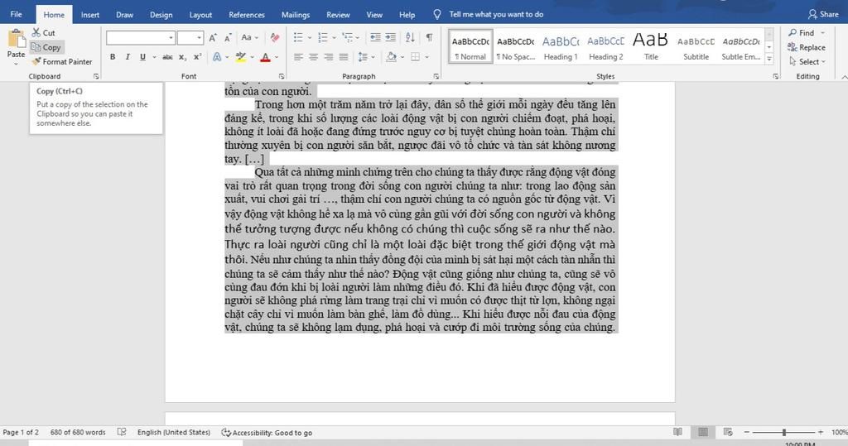This screenshot has height=446, width=848.
Task: Switch to the Insert tab
Action: click(89, 15)
